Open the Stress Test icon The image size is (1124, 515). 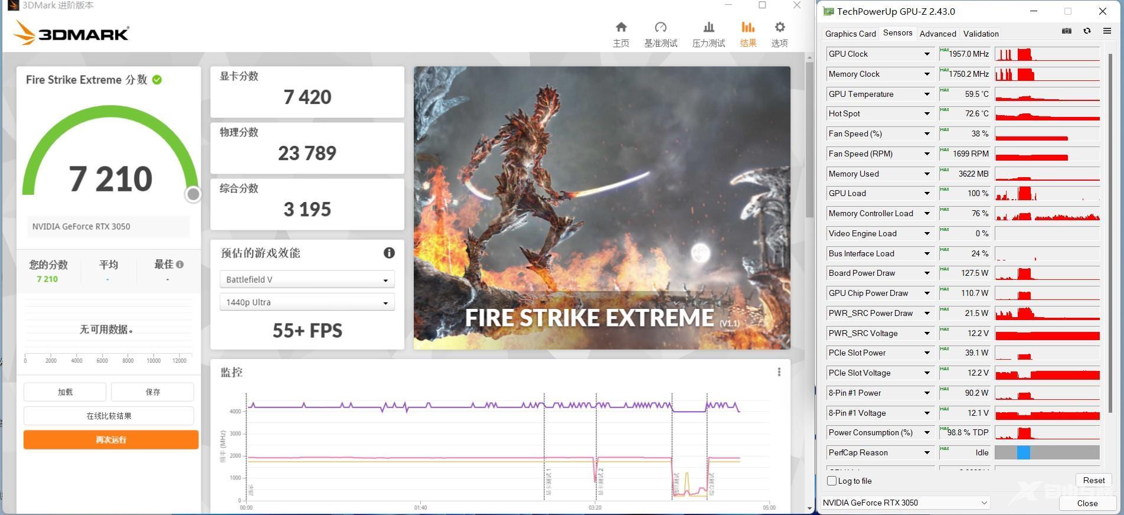point(708,28)
